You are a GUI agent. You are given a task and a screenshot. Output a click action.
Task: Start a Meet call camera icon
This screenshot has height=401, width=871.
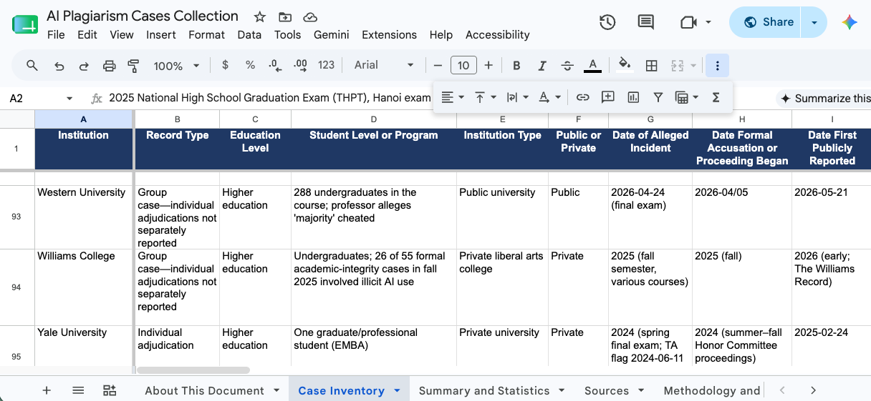(688, 22)
